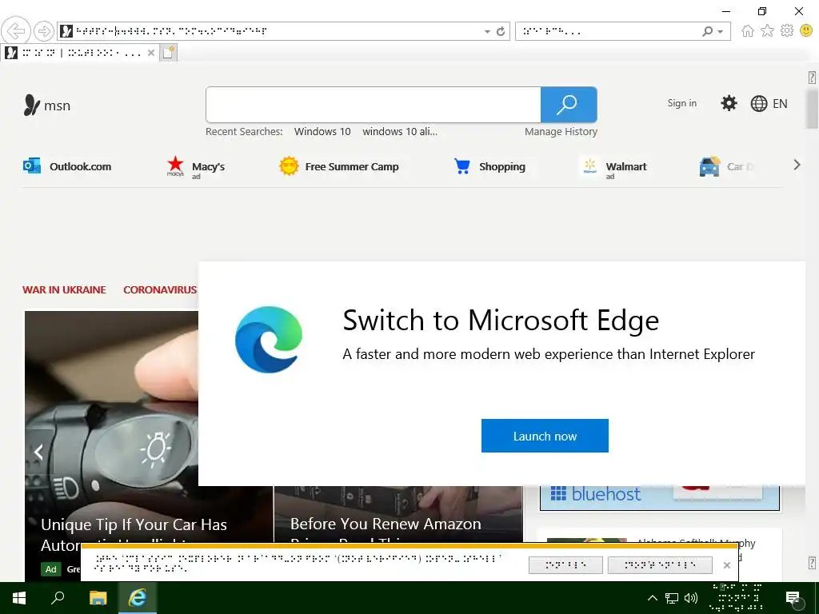Viewport: 819px width, 614px height.
Task: Dismiss the bottom notification bar with its X
Action: pos(726,565)
